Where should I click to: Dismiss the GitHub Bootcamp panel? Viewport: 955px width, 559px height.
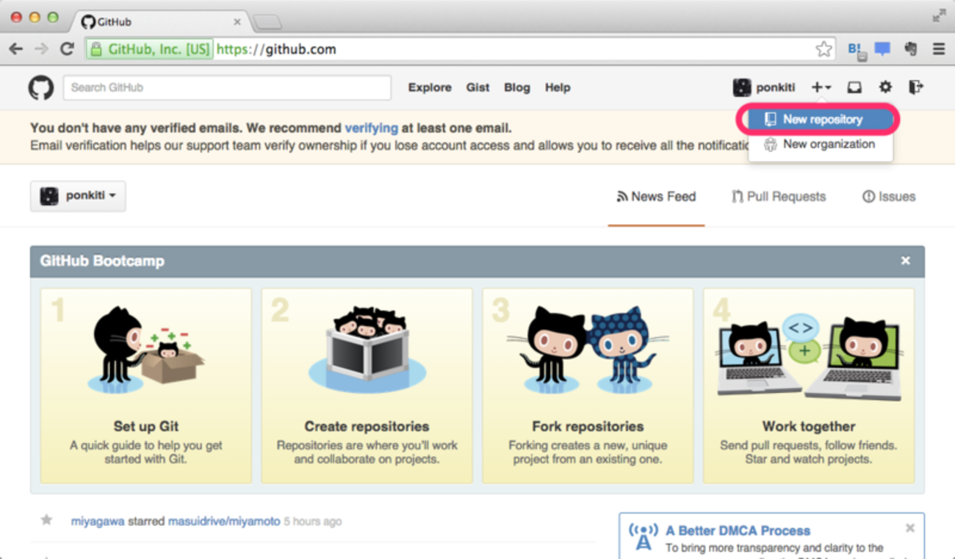click(906, 261)
